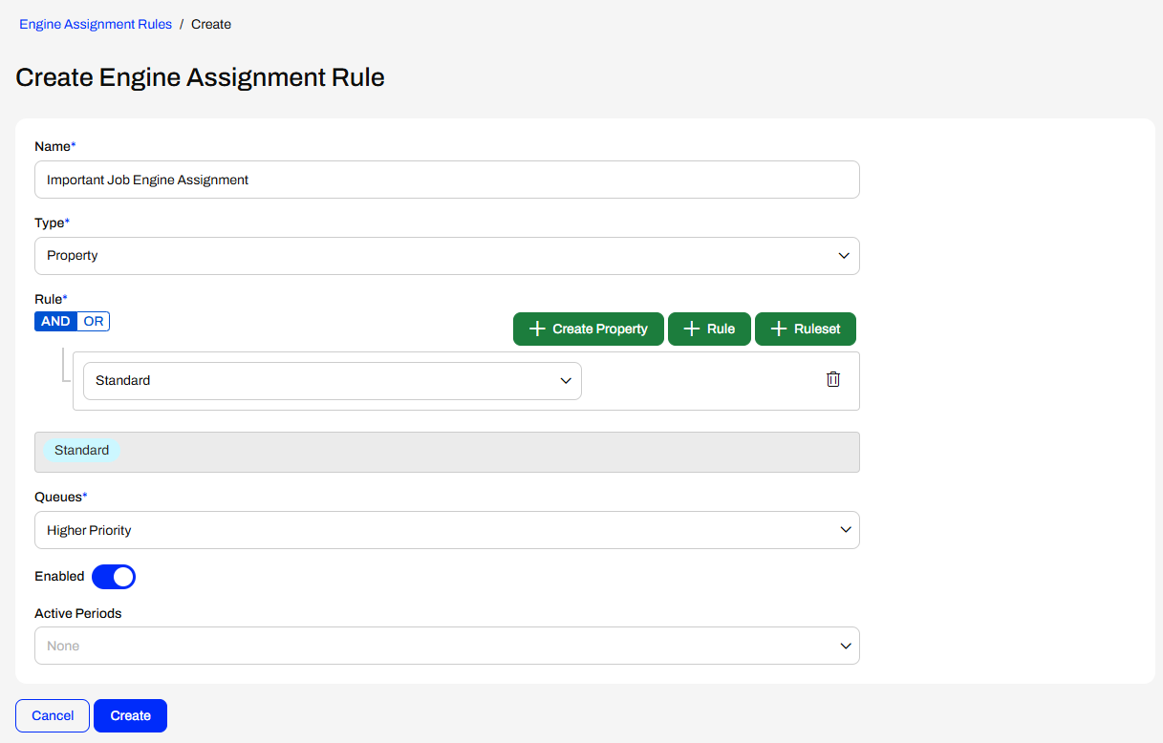
Task: Switch rule operator to OR
Action: (94, 321)
